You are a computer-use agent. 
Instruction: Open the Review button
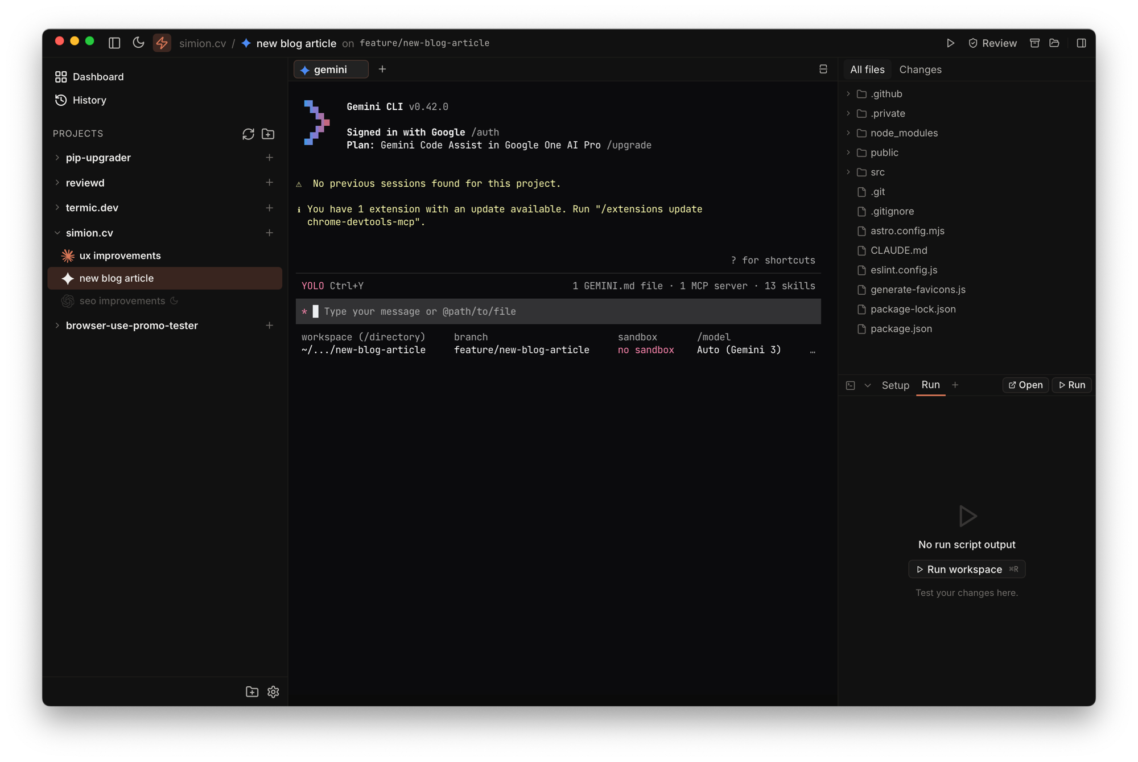pyautogui.click(x=992, y=43)
